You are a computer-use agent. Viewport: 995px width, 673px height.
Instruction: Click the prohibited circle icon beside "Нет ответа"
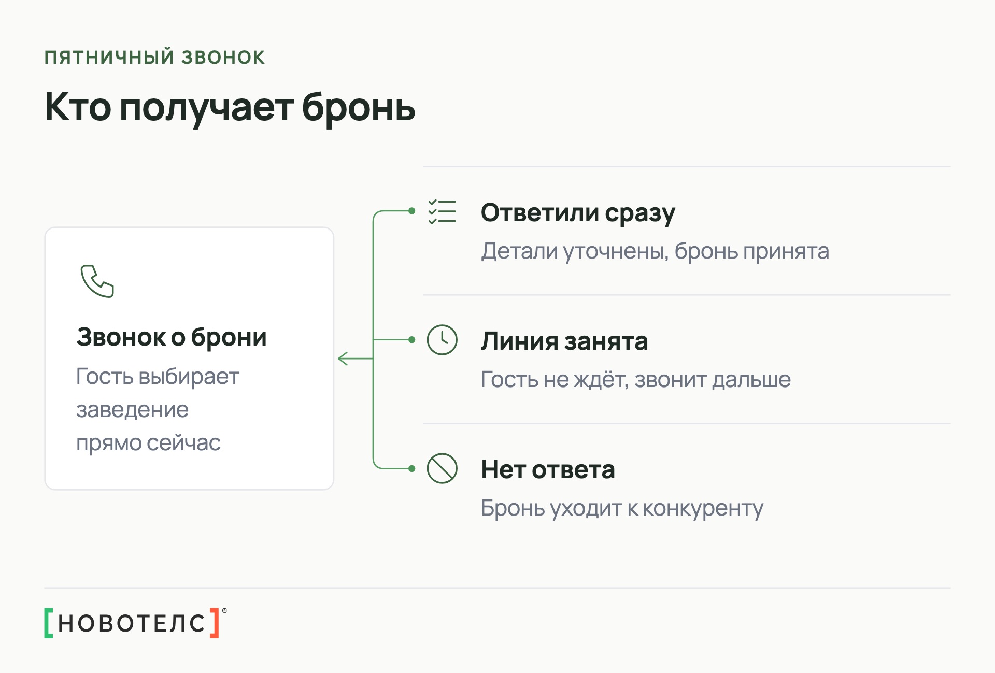coord(442,468)
